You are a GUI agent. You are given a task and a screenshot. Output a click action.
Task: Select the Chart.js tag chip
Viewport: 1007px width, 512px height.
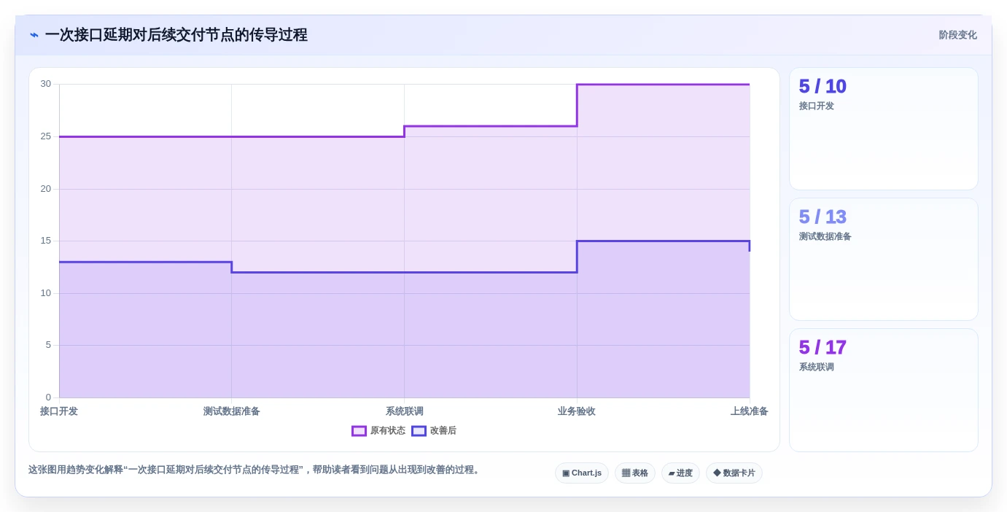point(582,473)
